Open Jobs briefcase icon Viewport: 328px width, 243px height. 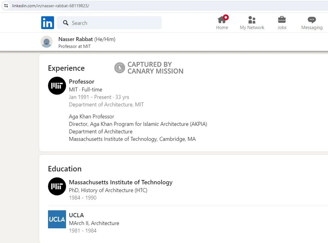coord(282,20)
